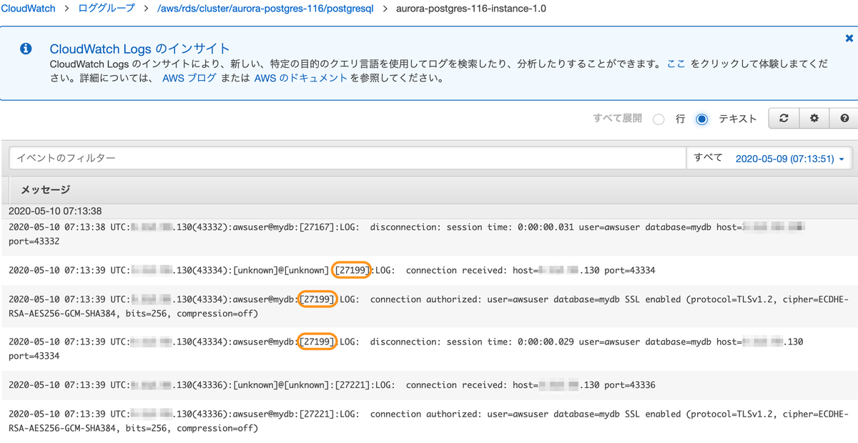
Task: Select the 27221 connection received log row
Action: pyautogui.click(x=429, y=384)
